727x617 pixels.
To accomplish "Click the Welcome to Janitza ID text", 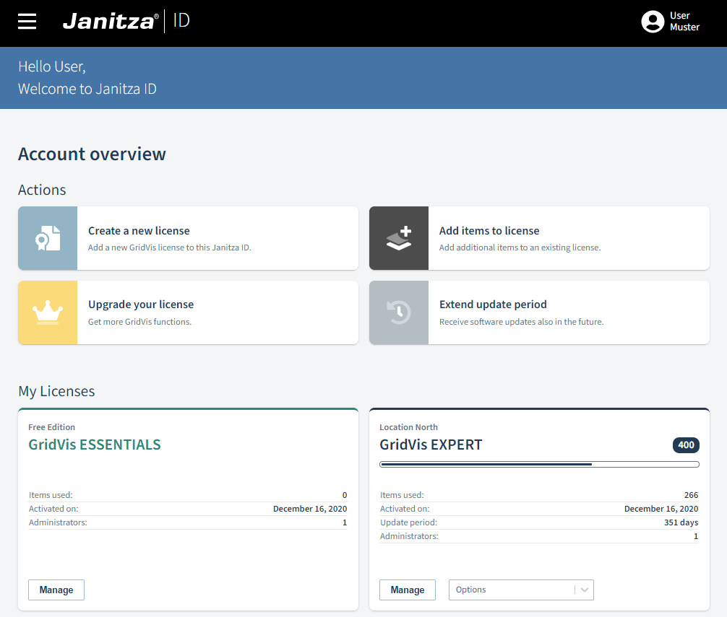I will point(87,89).
